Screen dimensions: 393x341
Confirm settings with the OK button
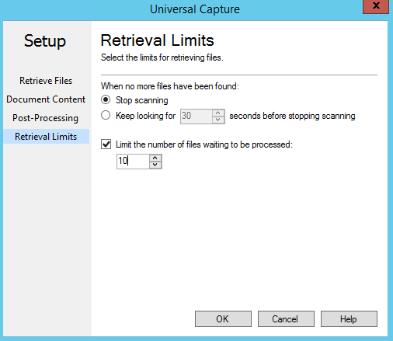223,318
